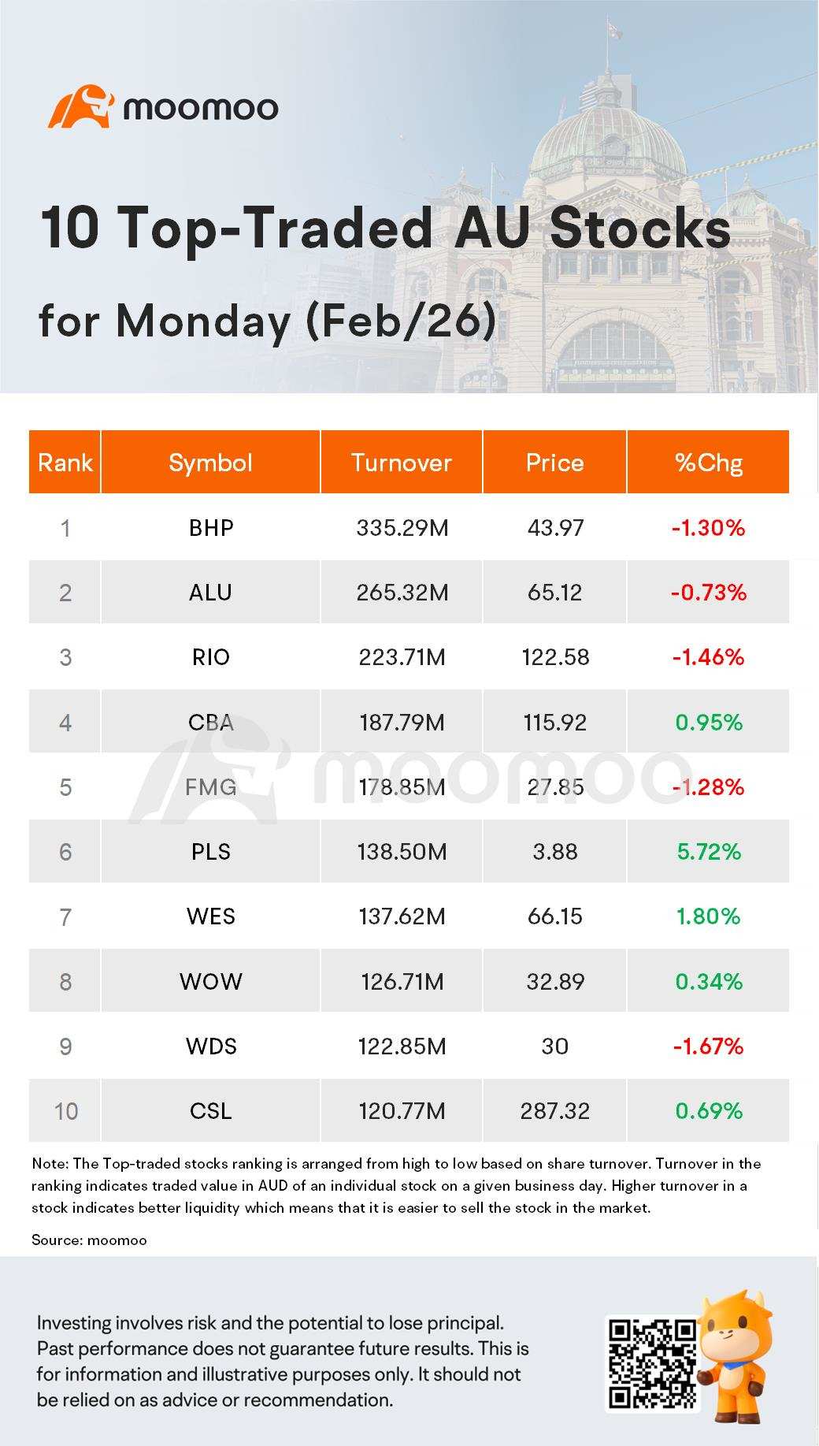
Task: Select the PLS stock symbol
Action: coord(210,852)
